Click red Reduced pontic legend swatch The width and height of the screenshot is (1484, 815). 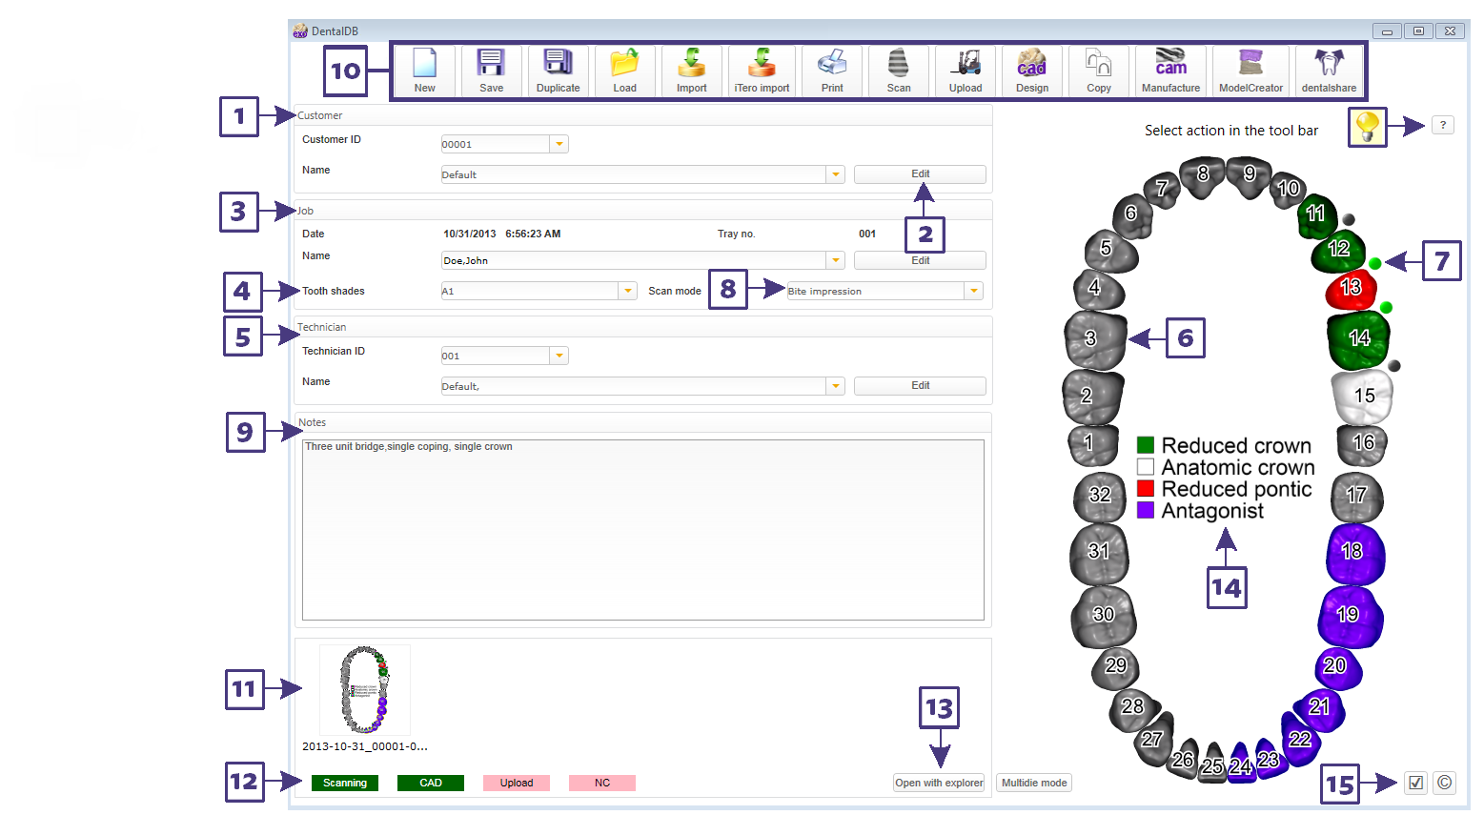tap(1146, 489)
